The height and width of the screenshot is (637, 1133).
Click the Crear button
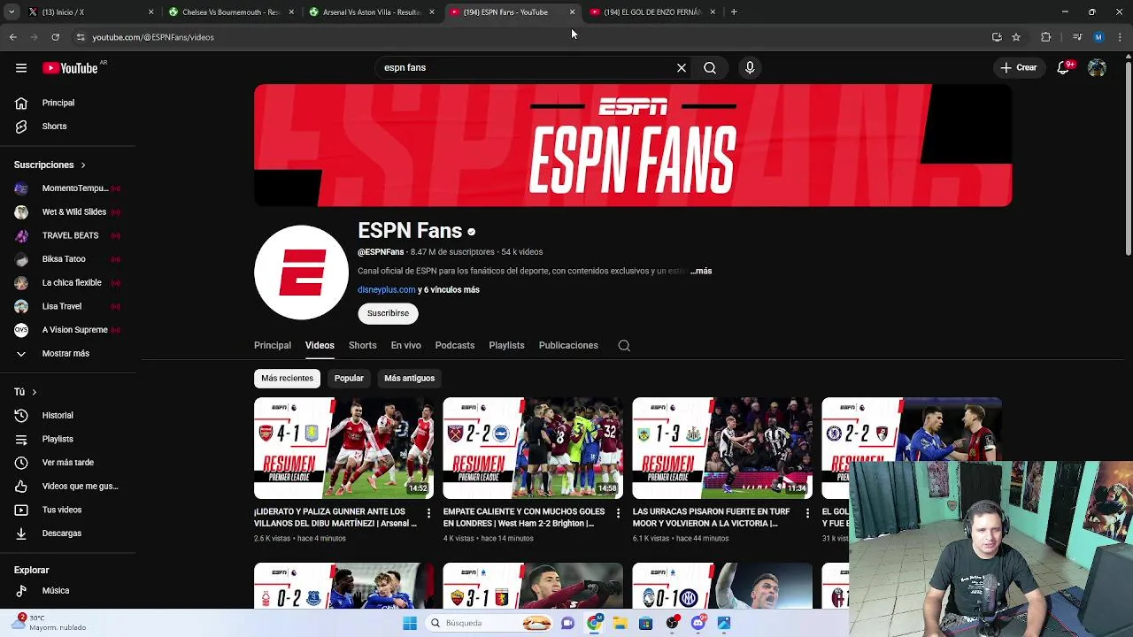pyautogui.click(x=1018, y=67)
